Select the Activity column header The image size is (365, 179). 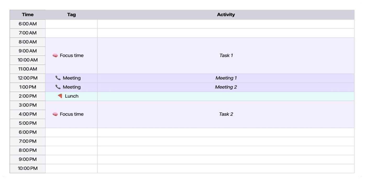click(x=226, y=15)
